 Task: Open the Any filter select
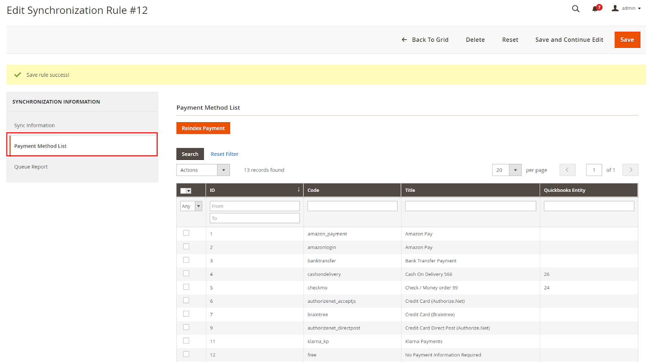[x=191, y=206]
